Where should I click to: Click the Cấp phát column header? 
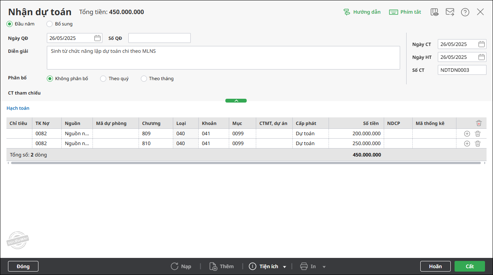pos(310,123)
